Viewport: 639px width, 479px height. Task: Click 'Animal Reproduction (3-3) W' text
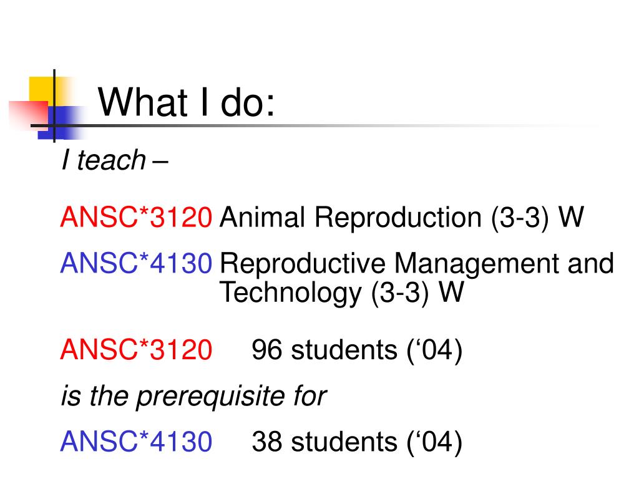point(402,218)
